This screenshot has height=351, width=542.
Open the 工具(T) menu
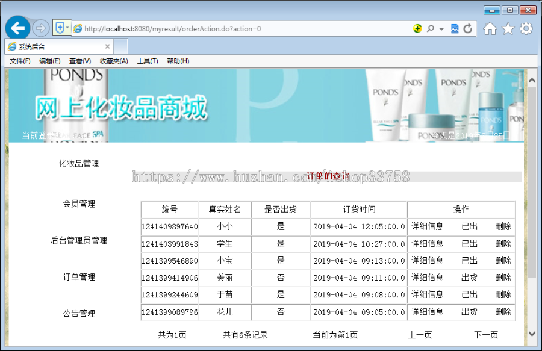(x=147, y=61)
